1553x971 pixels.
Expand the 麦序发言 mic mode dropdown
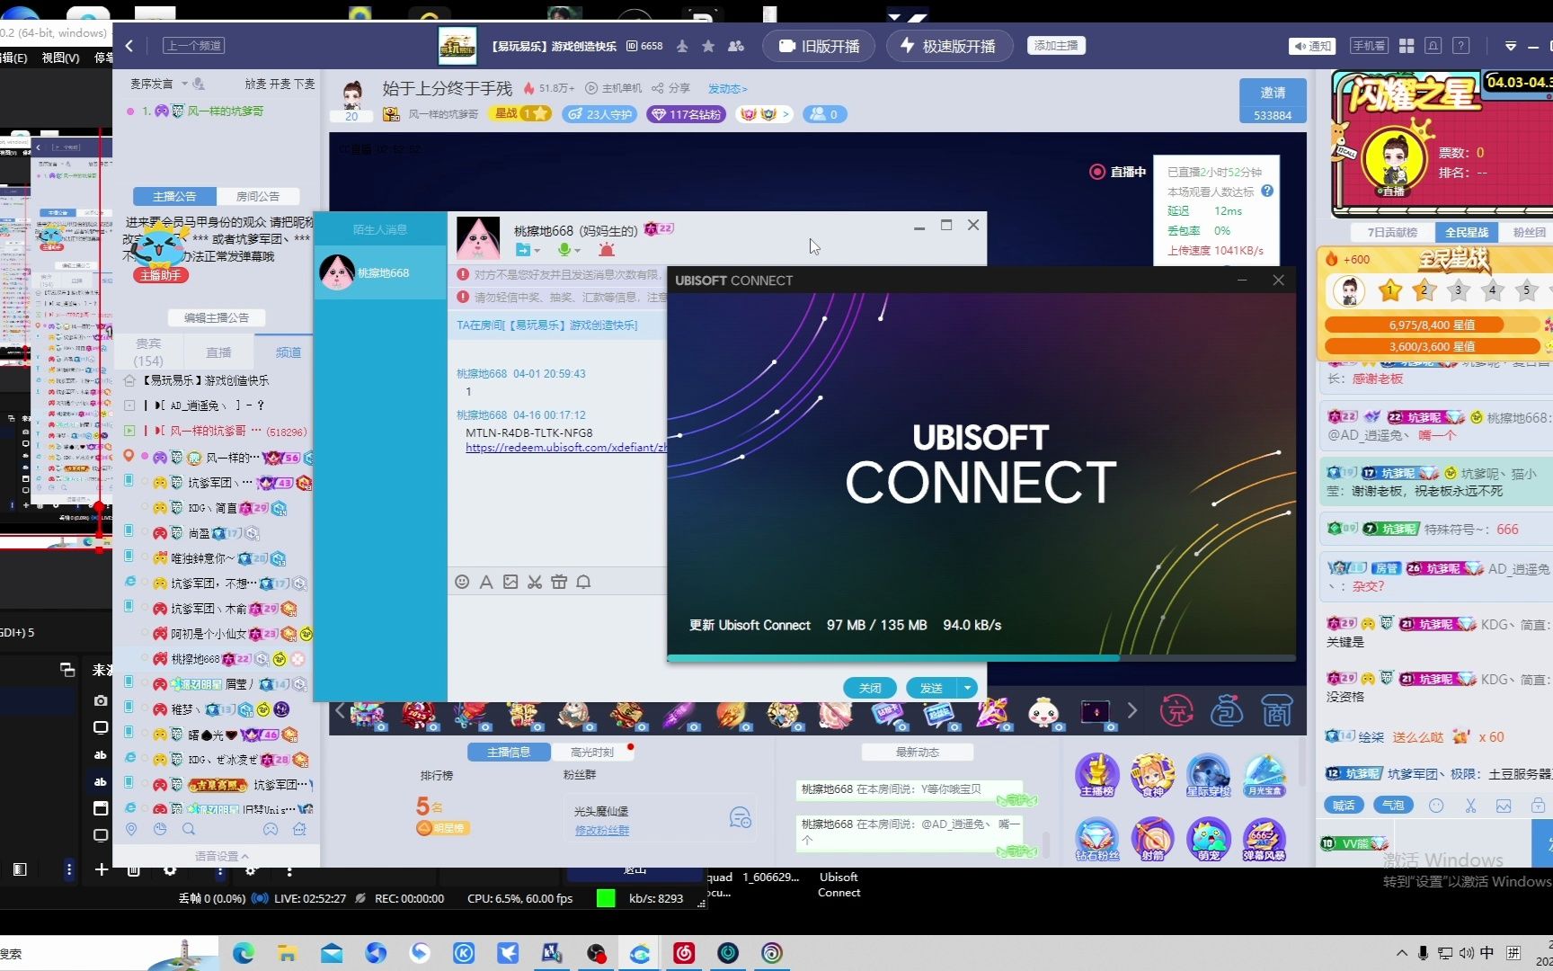[185, 84]
